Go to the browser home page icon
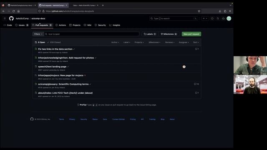 [x=18, y=11]
